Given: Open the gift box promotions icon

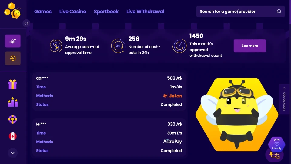Looking at the screenshot, I should click(13, 84).
